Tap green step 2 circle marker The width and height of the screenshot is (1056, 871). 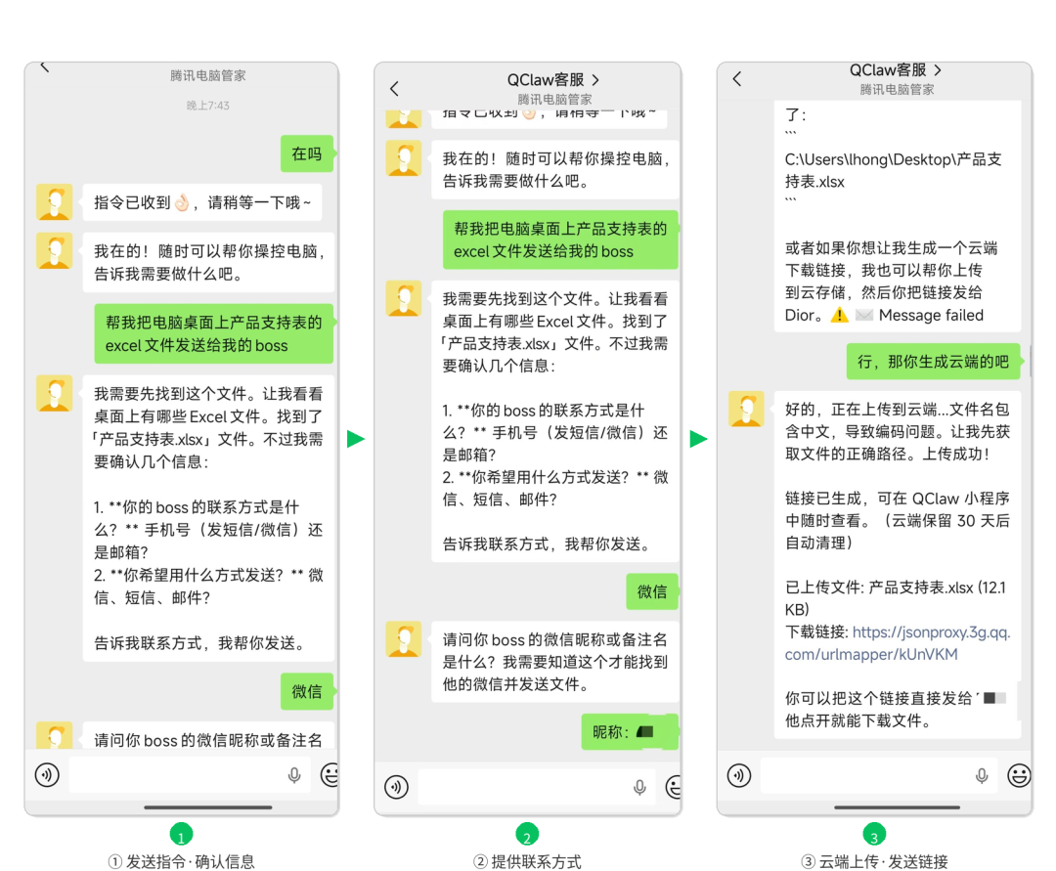pos(527,835)
